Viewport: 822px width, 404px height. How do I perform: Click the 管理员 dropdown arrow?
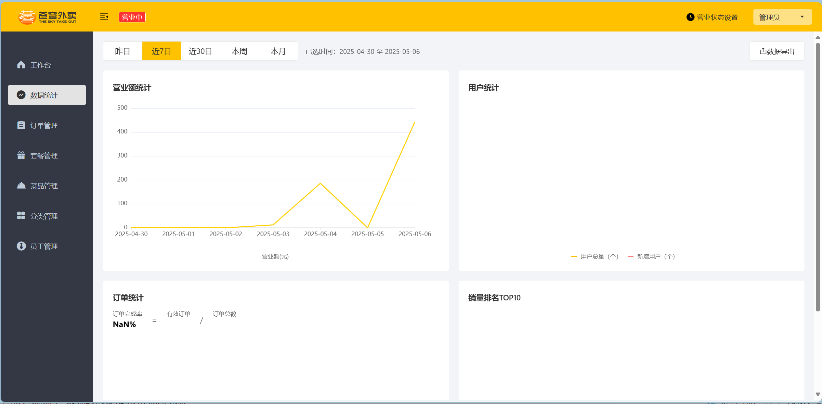802,17
